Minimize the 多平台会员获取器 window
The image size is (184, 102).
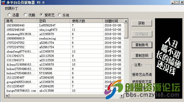coord(173,2)
